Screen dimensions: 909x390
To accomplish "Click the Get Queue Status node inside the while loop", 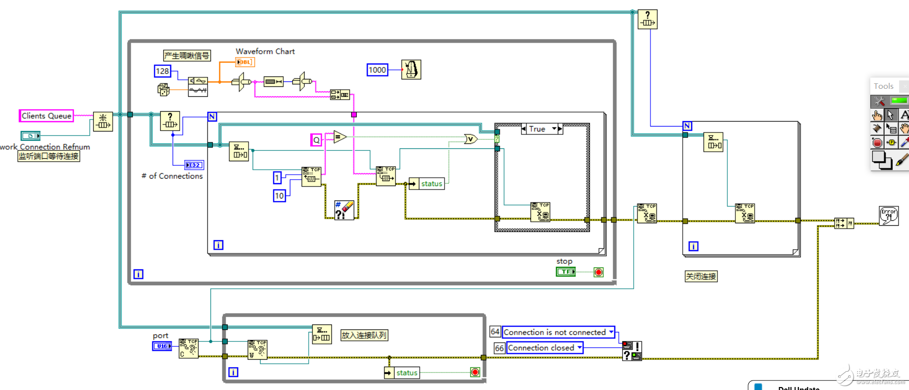I will coord(170,121).
